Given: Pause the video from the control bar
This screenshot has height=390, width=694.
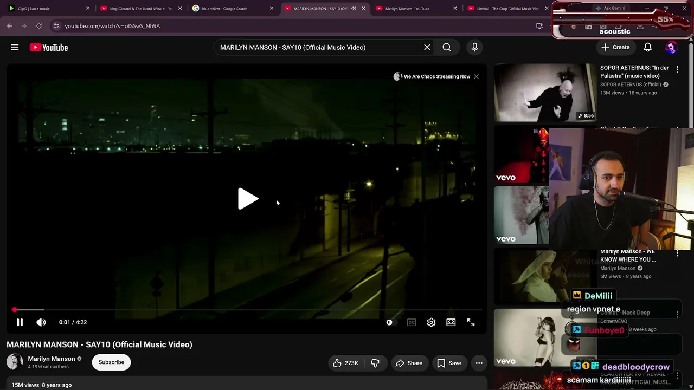Looking at the screenshot, I should coord(20,322).
